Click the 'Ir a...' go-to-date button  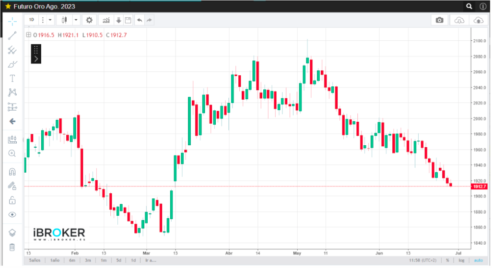[x=151, y=260]
